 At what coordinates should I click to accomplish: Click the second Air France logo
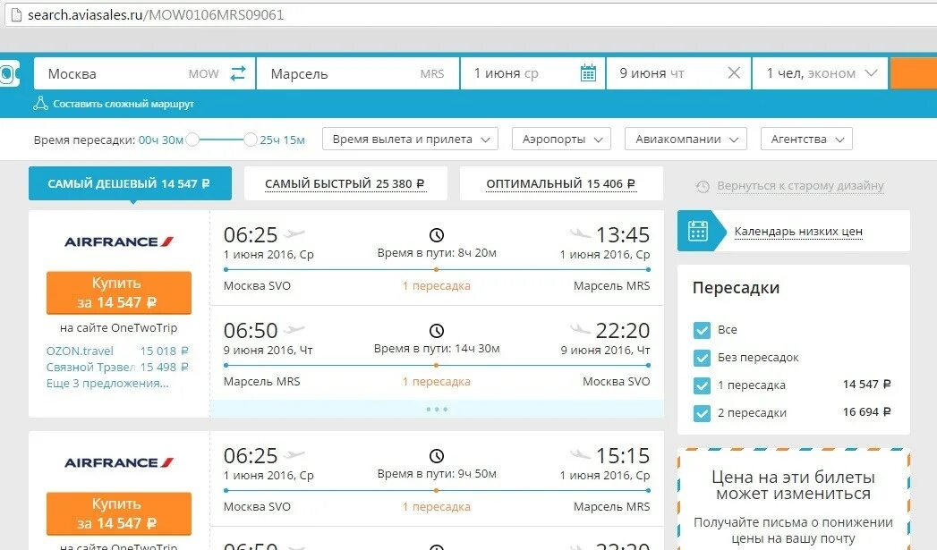119,463
